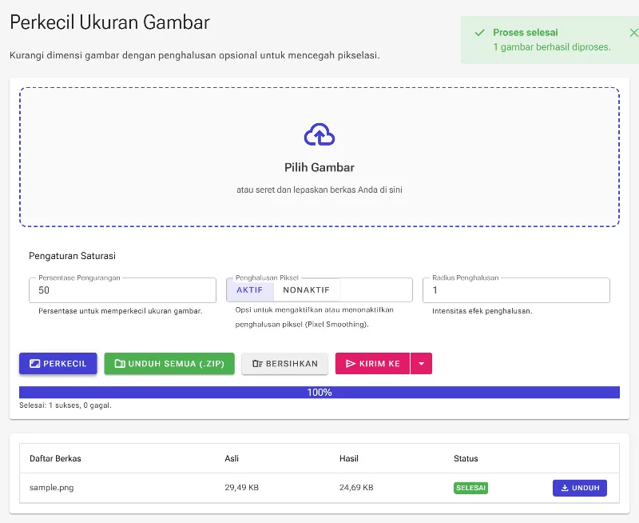Click the Perkecil Ukuran Gambar title
Image resolution: width=639 pixels, height=523 pixels.
pyautogui.click(x=109, y=22)
